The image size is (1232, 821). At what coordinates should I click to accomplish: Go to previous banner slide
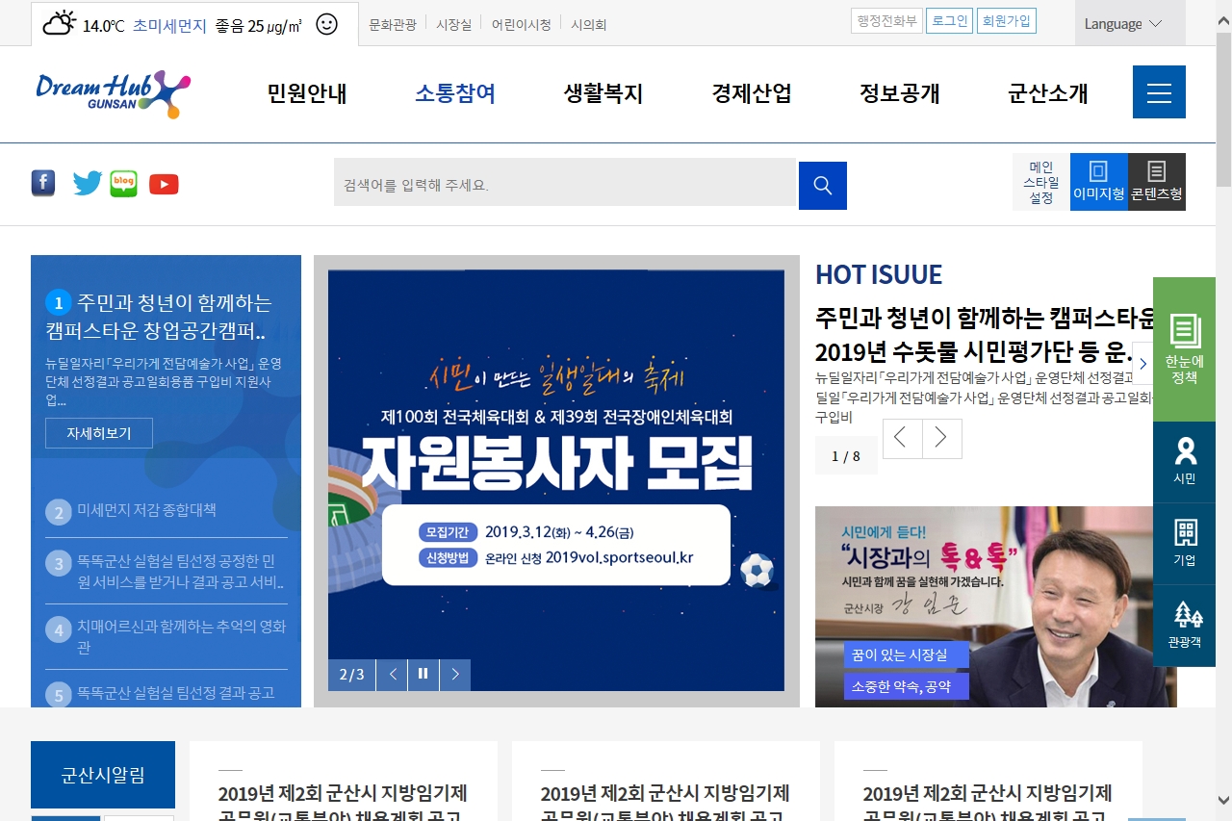tap(392, 675)
